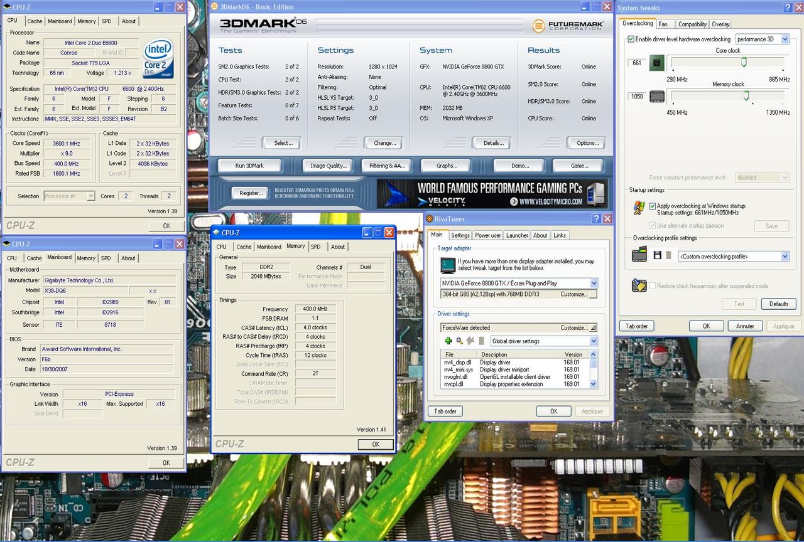Click the grey trash icon in RivaTuner driver settings

click(x=481, y=341)
